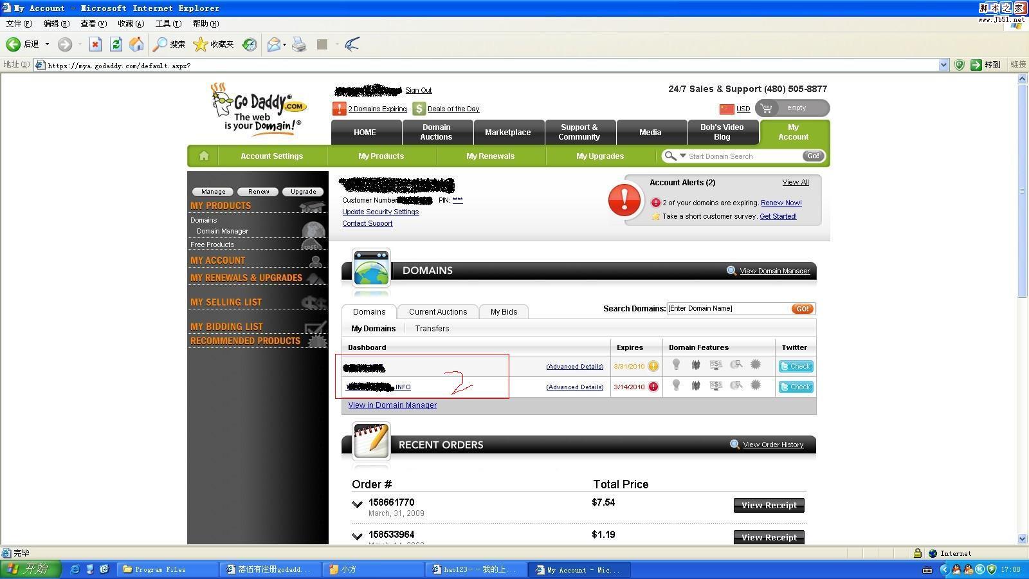
Task: Click the starburst feature icon in second domain row
Action: coord(756,385)
